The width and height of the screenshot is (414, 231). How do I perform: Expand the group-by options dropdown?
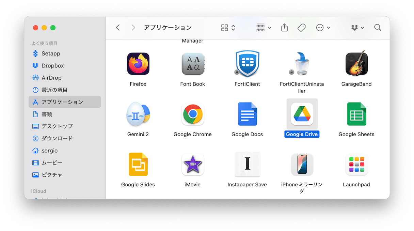[264, 28]
